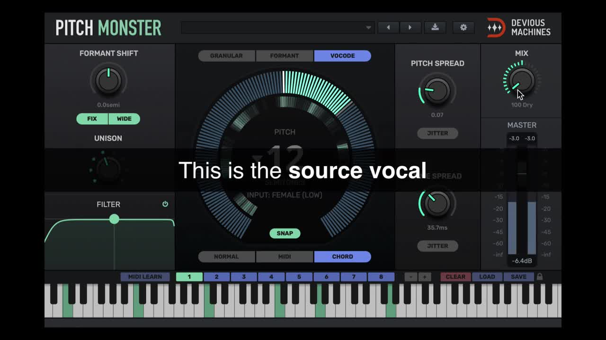The image size is (606, 340).
Task: Click the 35.7ms time spread knob
Action: coord(437,203)
